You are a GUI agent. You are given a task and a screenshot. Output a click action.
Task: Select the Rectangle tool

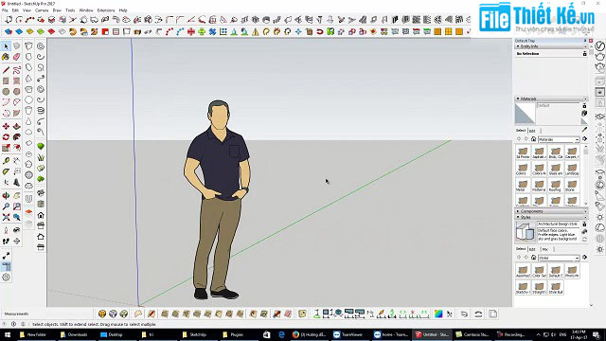pos(6,81)
